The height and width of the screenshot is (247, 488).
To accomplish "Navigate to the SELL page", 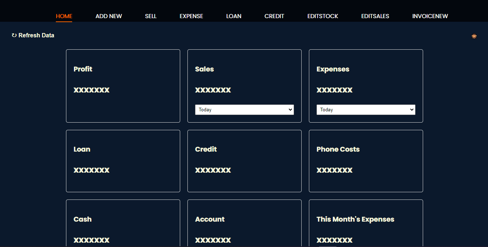I will point(150,16).
